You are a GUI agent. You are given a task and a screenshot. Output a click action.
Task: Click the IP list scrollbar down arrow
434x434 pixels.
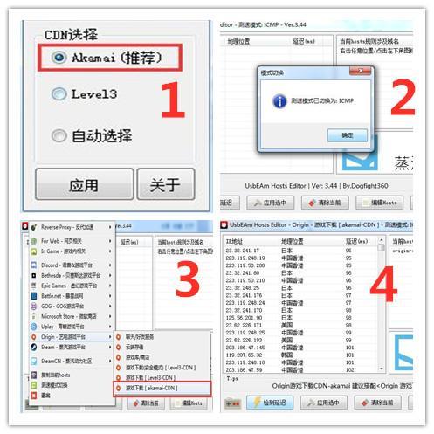point(381,369)
